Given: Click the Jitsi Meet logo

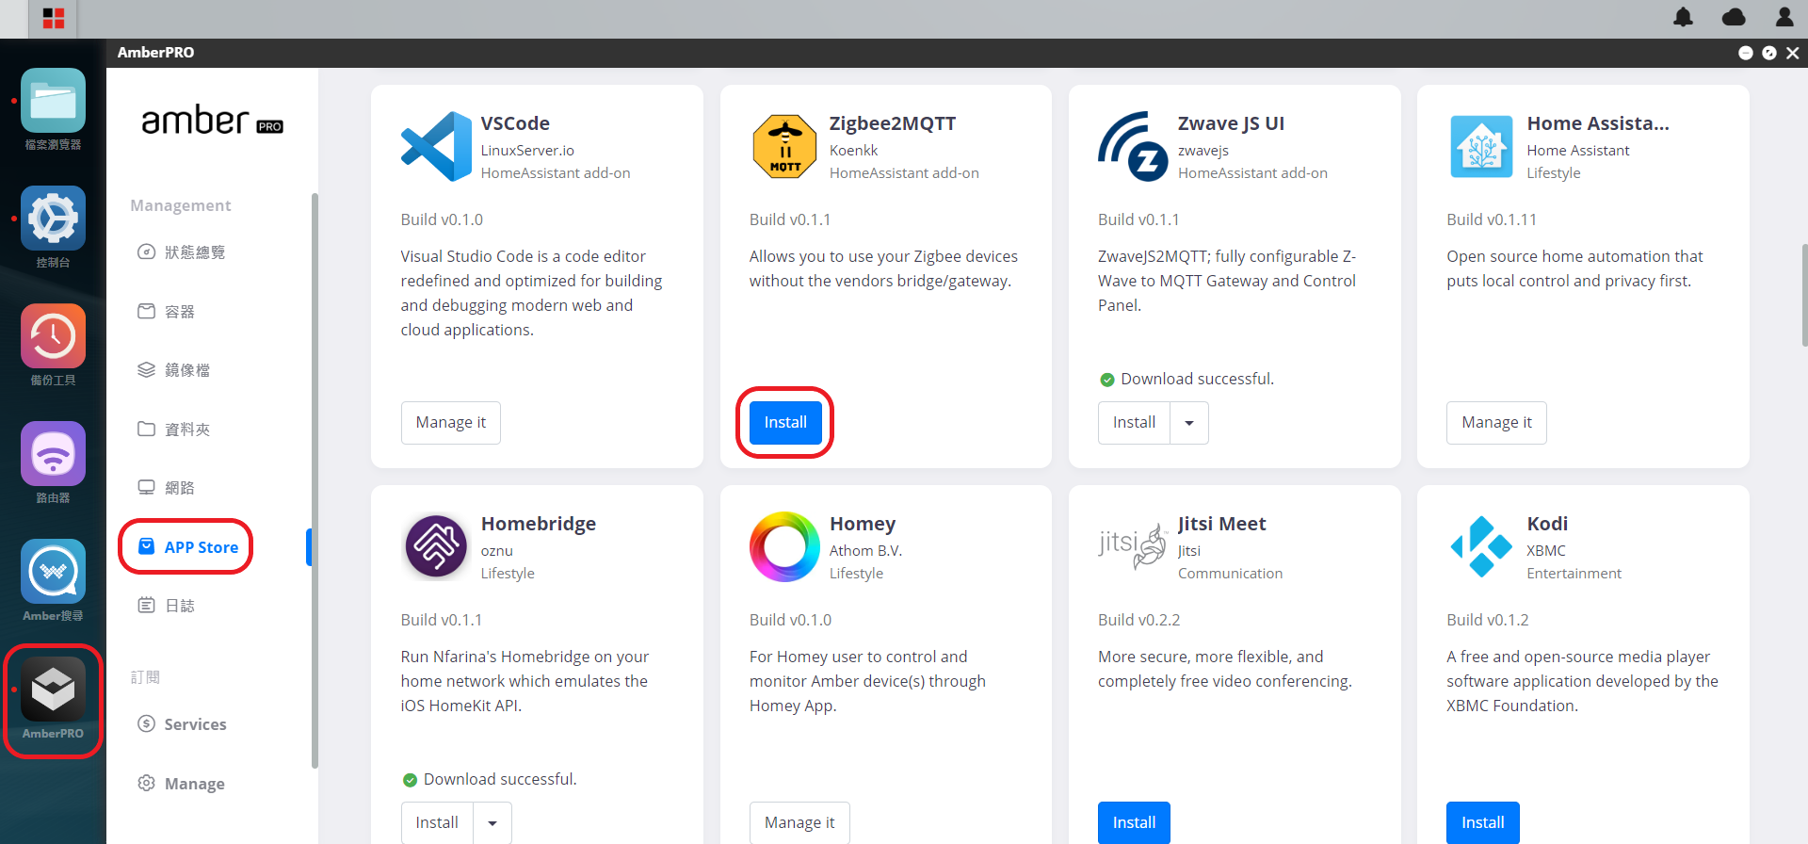Looking at the screenshot, I should point(1133,546).
